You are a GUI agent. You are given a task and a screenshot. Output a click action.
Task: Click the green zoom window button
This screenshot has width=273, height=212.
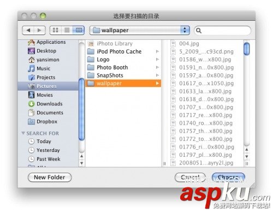43,16
